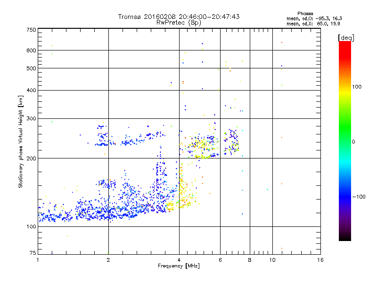The image size is (377, 283).
Task: Click the x-axis label '1'
Action: (38, 260)
